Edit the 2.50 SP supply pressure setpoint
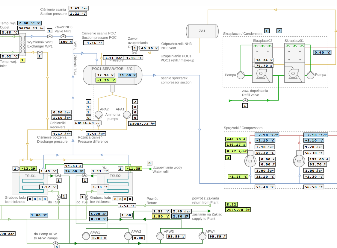 [x=181, y=216]
